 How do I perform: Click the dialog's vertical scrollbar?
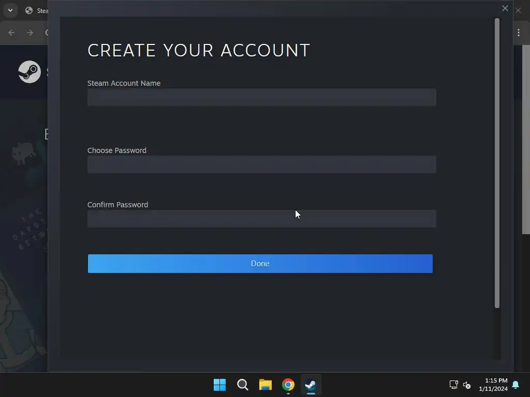tap(497, 163)
